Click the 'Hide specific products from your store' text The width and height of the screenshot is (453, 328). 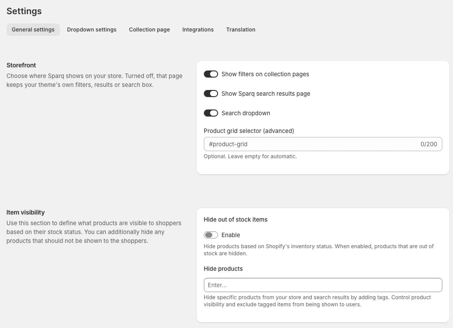(317, 301)
